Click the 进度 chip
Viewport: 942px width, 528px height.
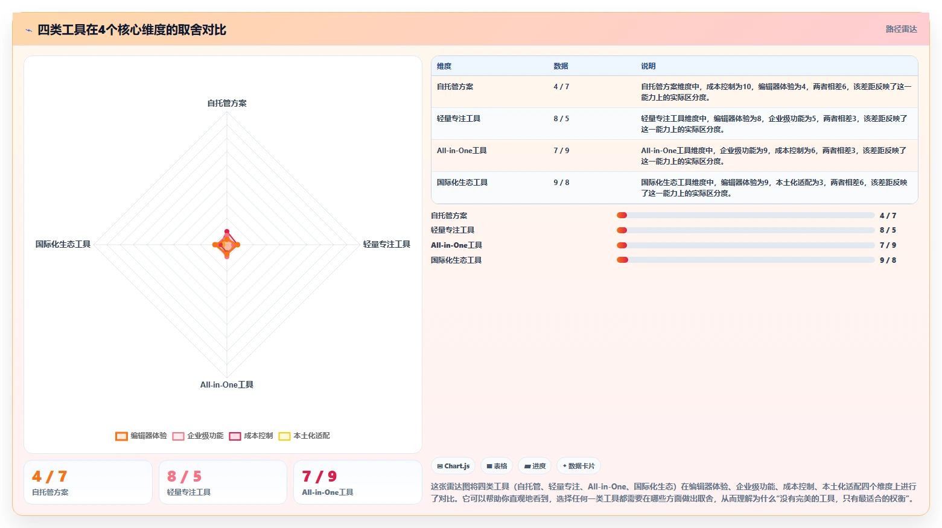tap(535, 466)
